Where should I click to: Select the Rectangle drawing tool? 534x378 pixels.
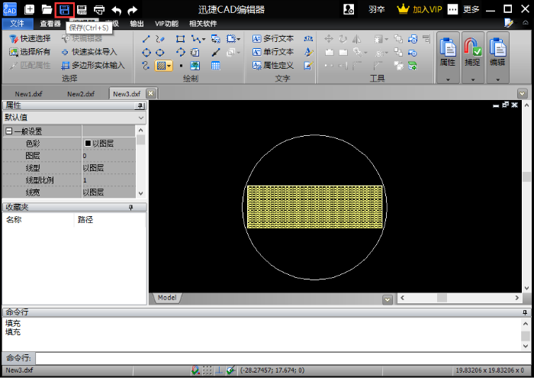(x=181, y=39)
